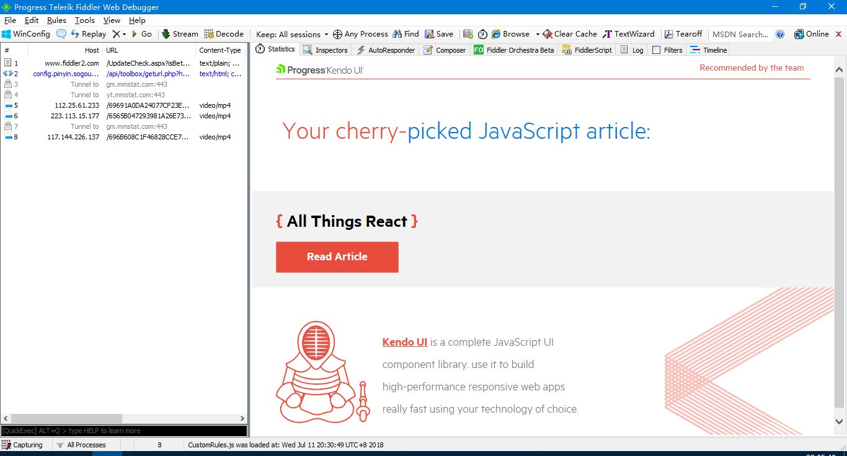
Task: Close the toolbar with red X
Action: 840,34
